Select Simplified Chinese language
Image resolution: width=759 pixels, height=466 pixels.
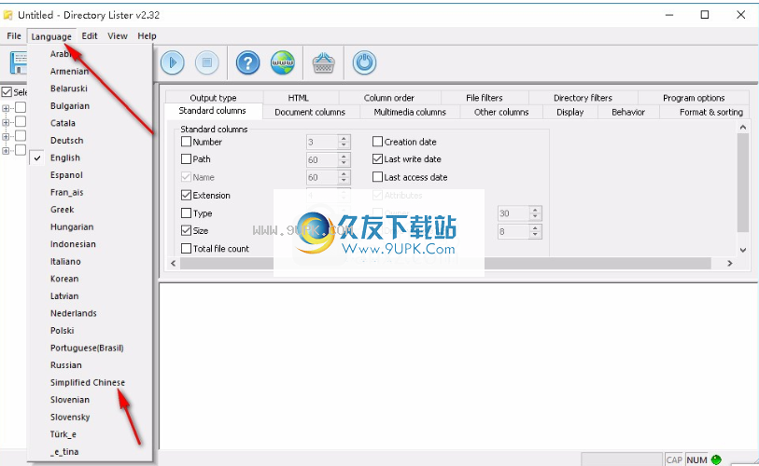click(88, 382)
